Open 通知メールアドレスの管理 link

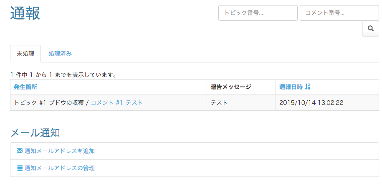[x=59, y=168]
